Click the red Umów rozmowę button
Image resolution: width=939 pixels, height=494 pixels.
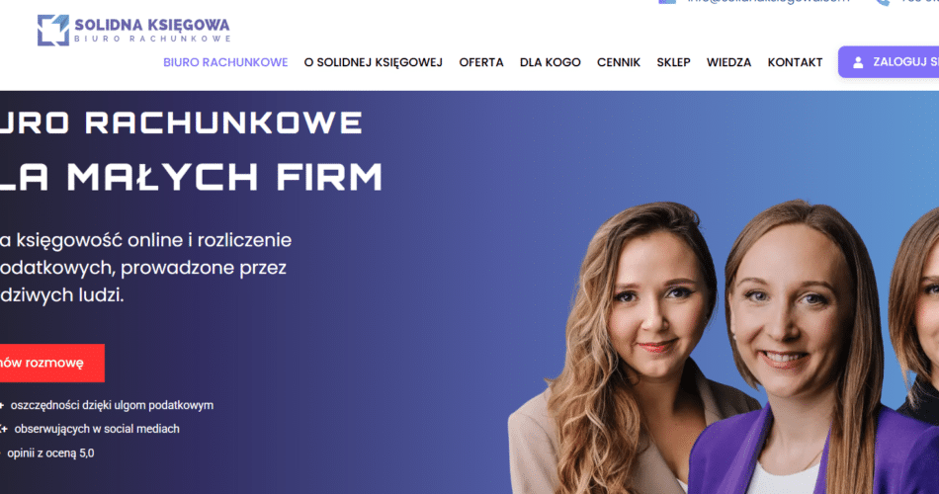point(52,363)
